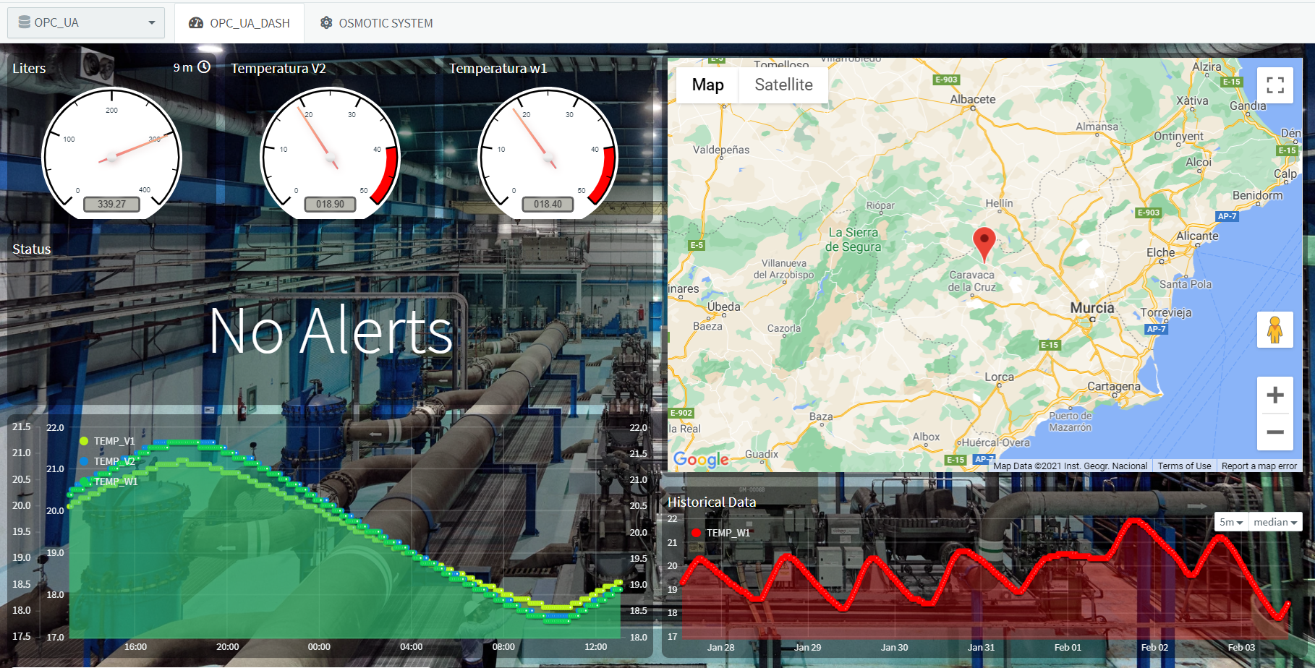Click the Liters gauge value 339.27
Image resolution: width=1315 pixels, height=668 pixels.
[x=111, y=204]
